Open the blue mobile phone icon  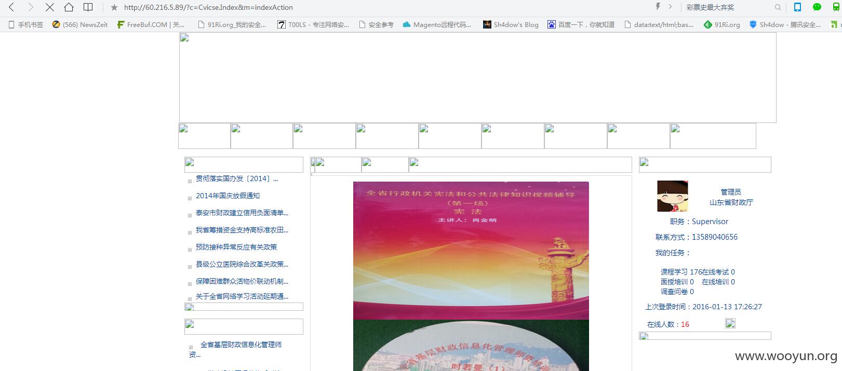pos(797,7)
